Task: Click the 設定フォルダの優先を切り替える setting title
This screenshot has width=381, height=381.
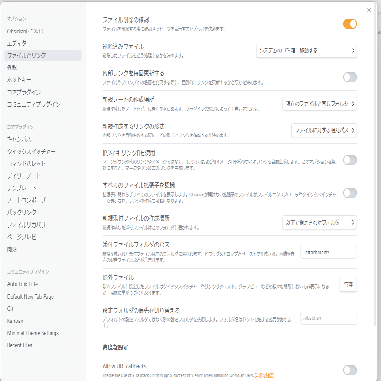Action: point(141,310)
